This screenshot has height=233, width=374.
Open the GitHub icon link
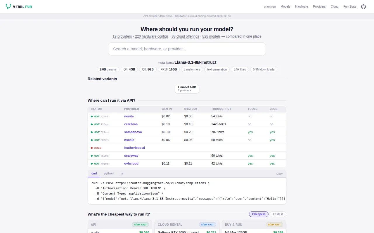tap(363, 6)
